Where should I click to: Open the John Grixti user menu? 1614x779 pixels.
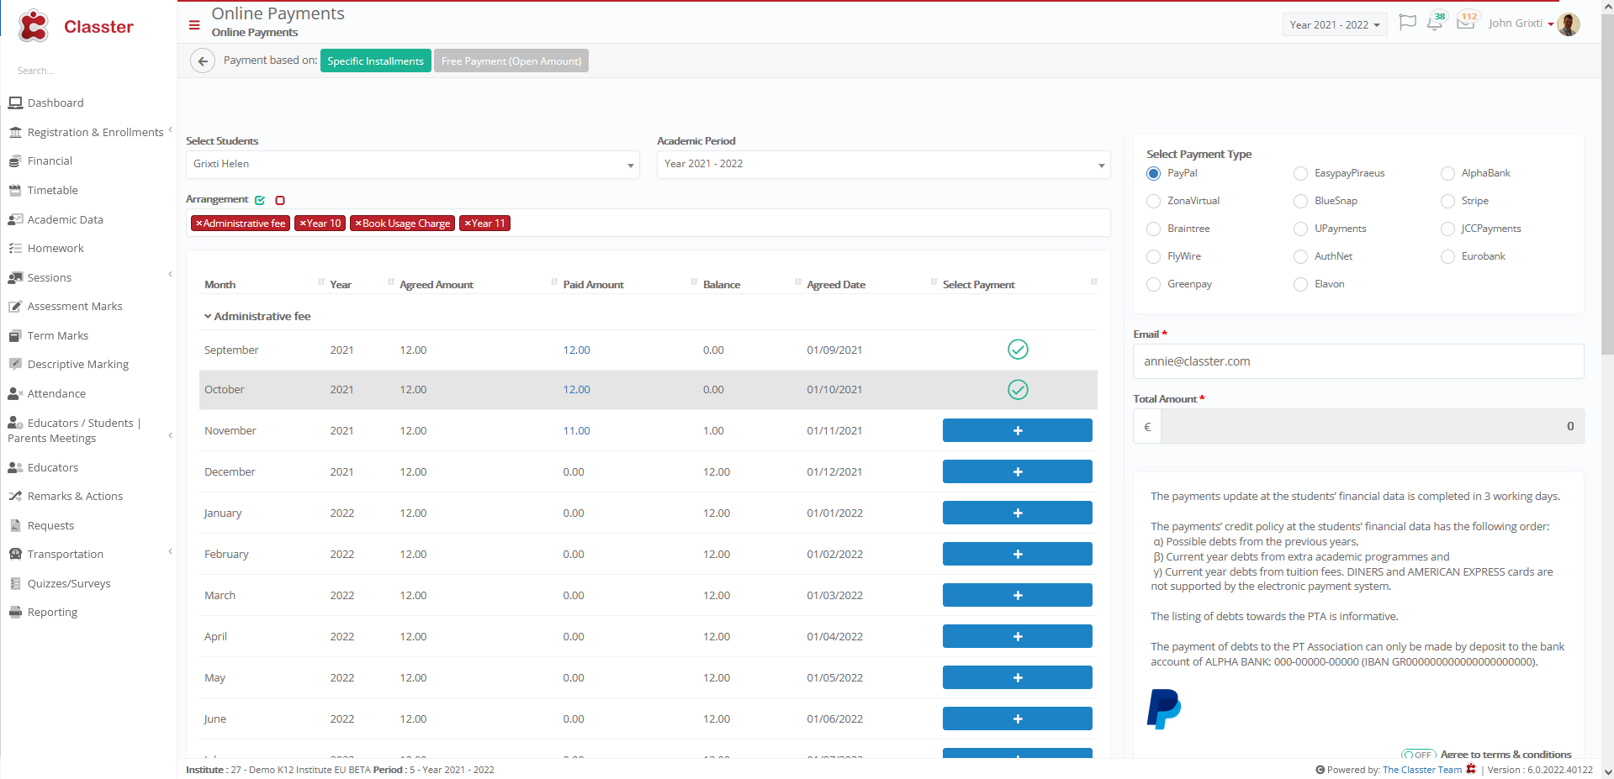tap(1521, 24)
